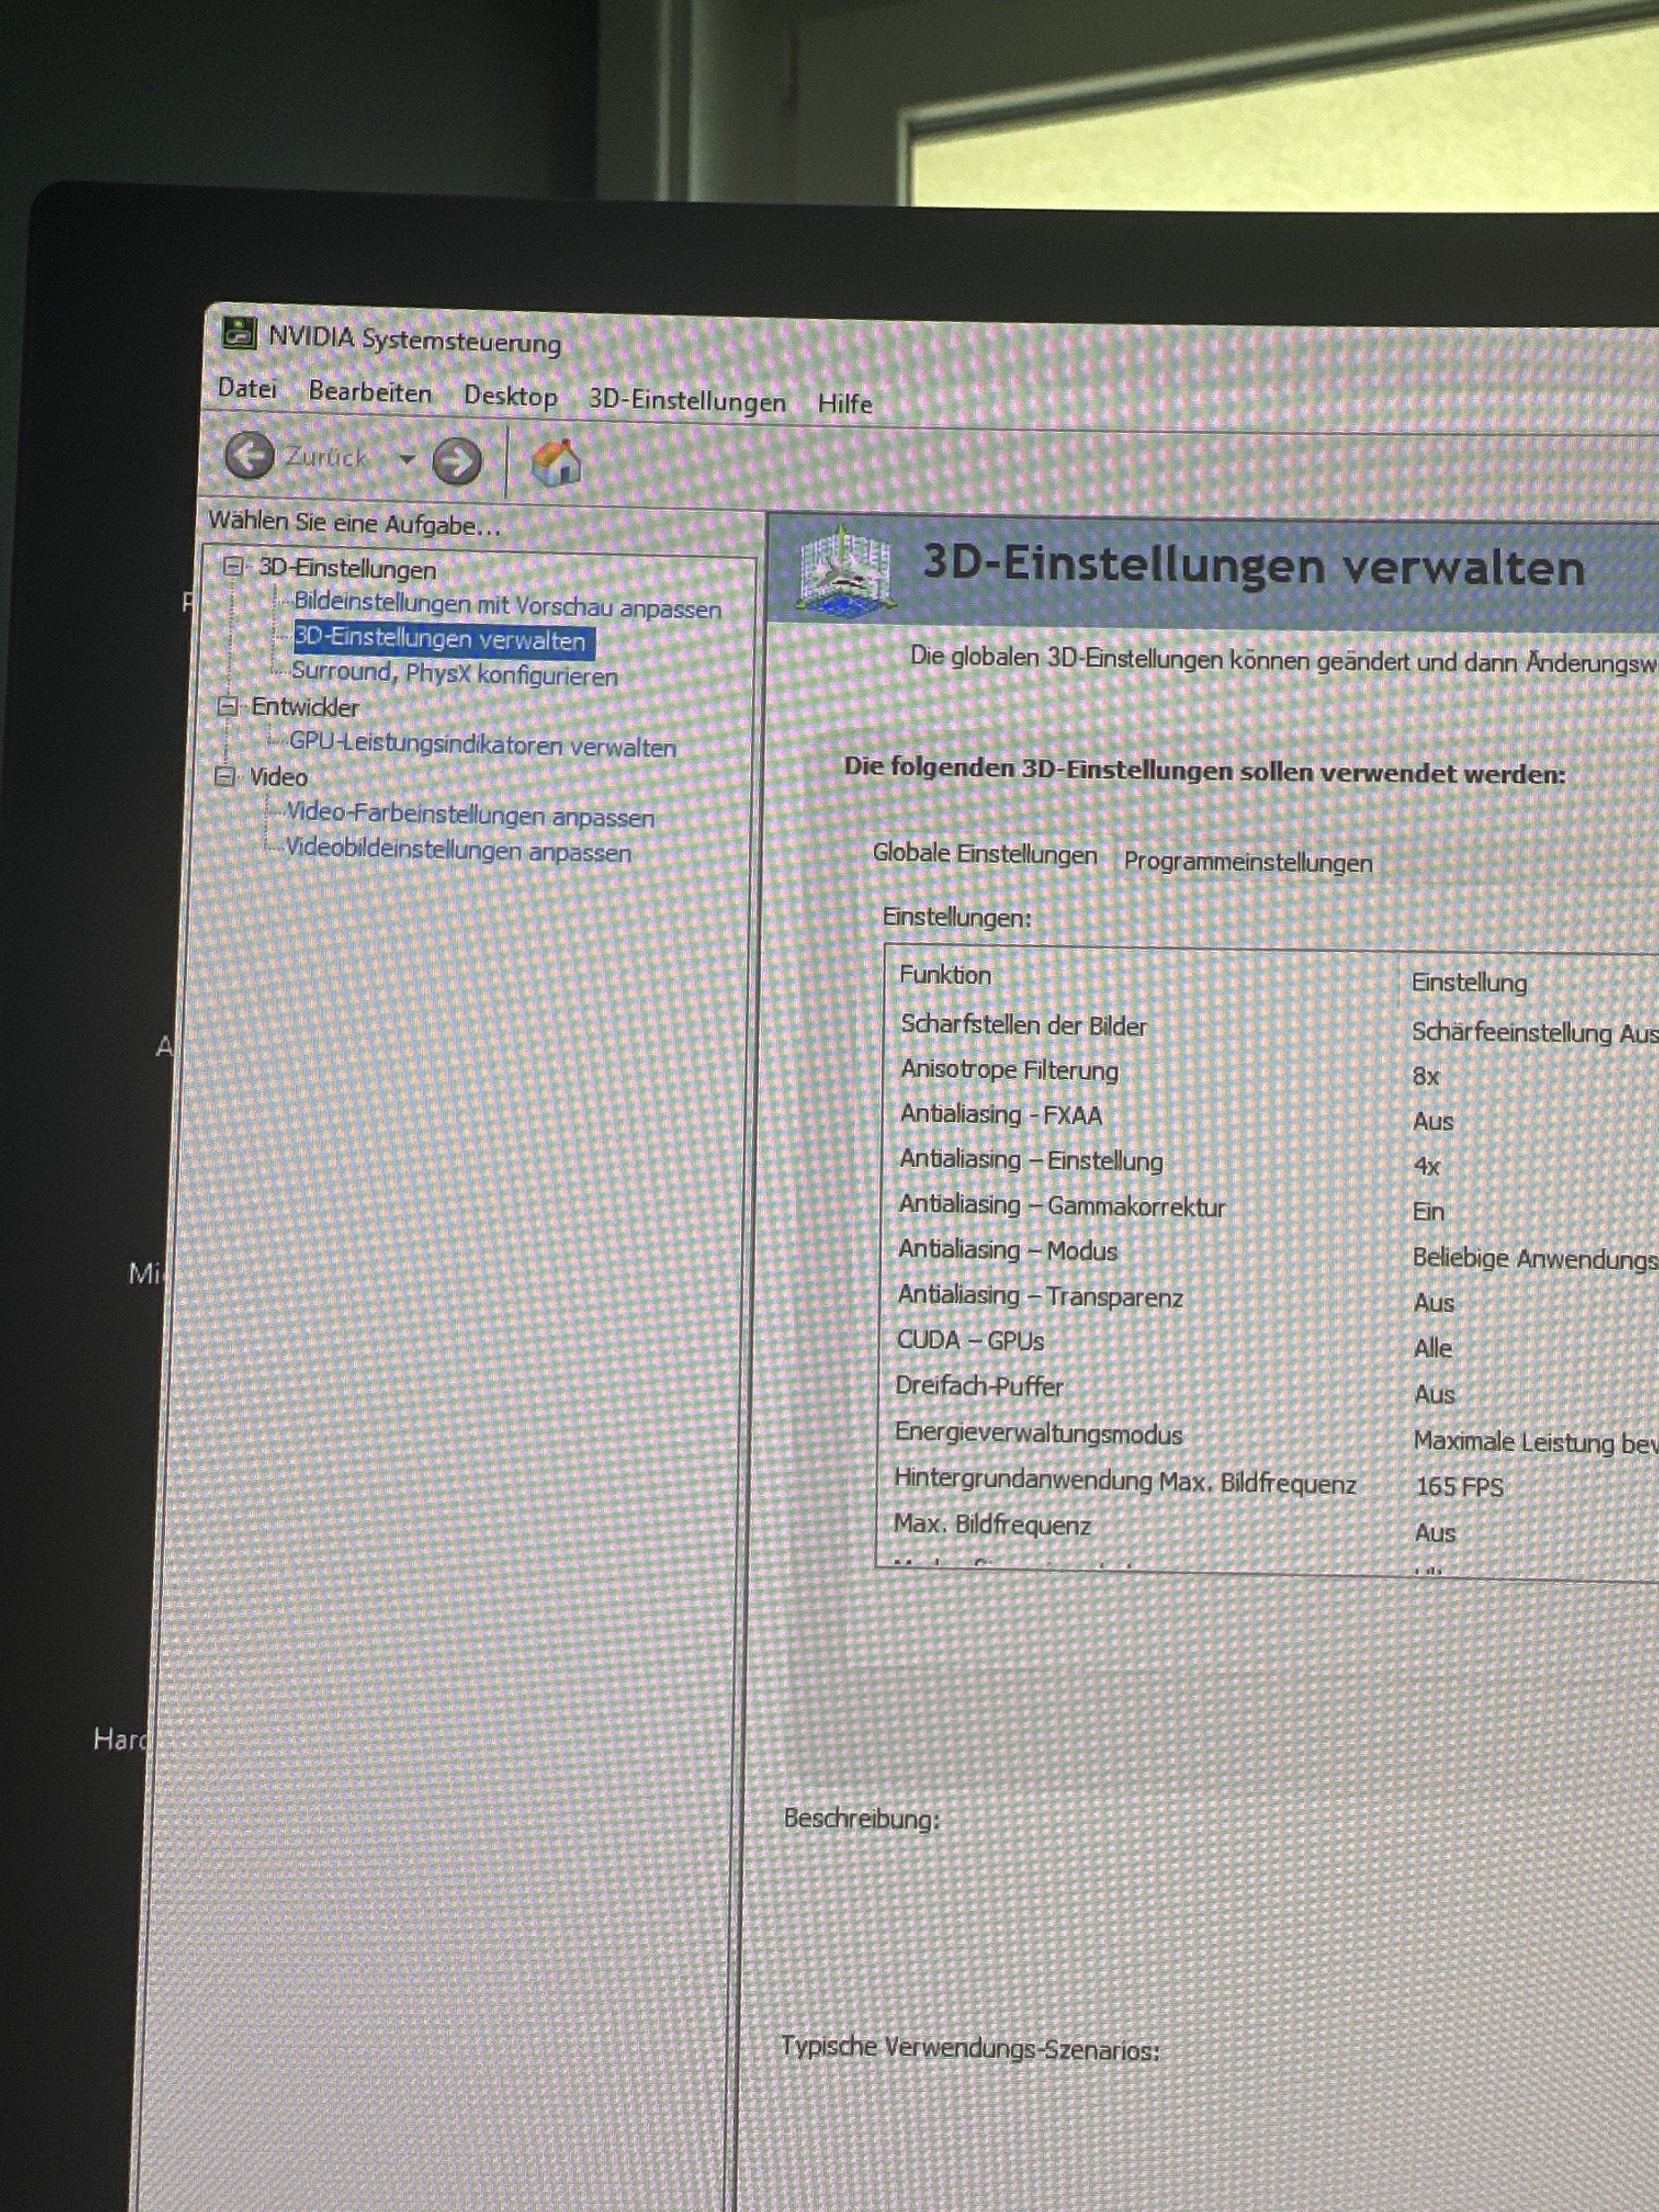
Task: Switch to Programmeinstellungen tab
Action: (1247, 862)
